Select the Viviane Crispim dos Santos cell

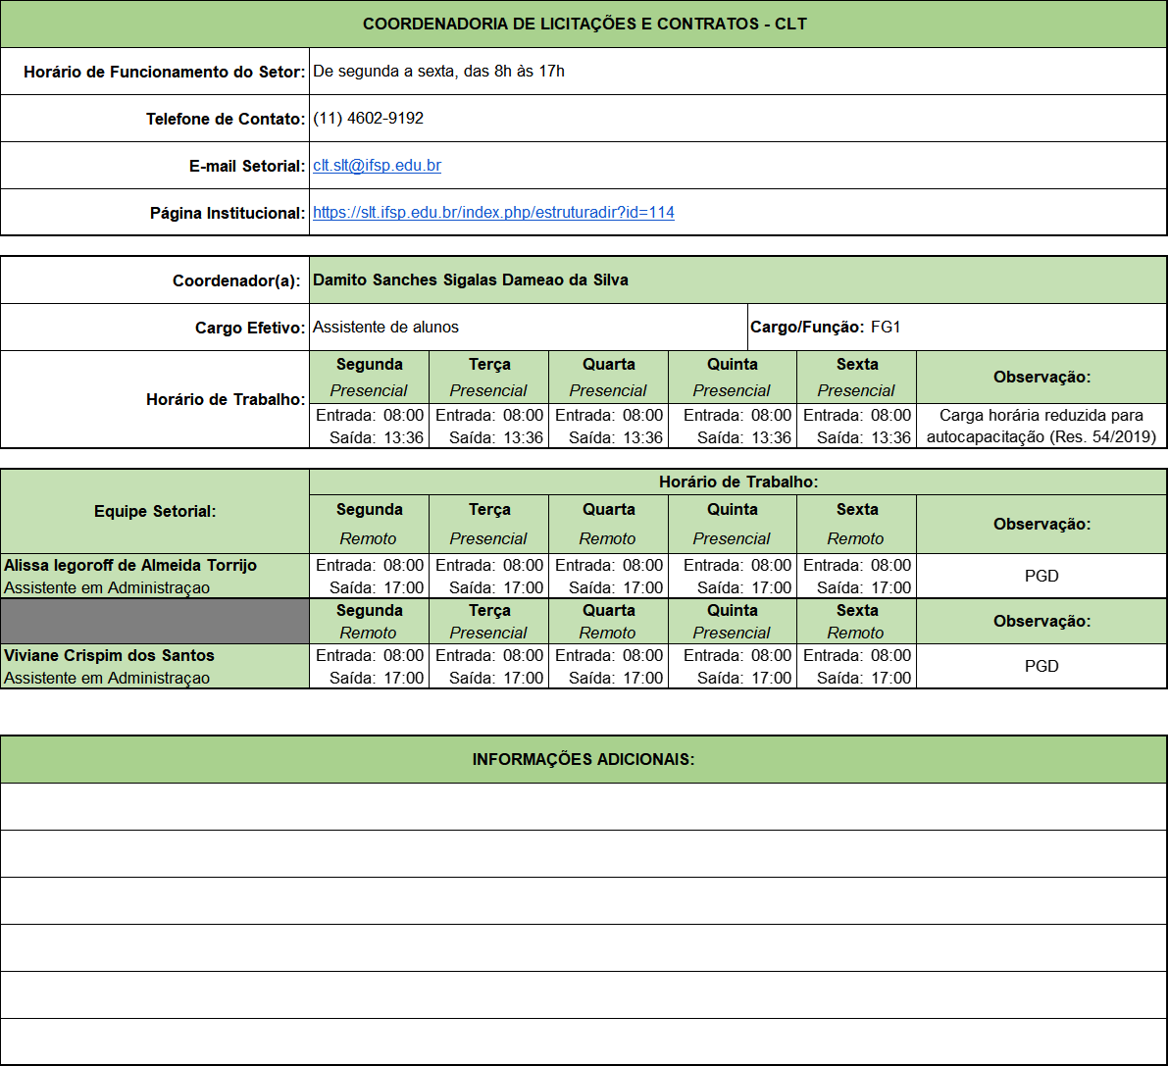point(155,667)
